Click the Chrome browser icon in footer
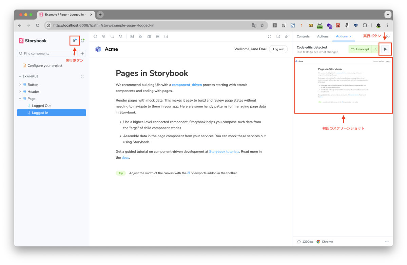Viewport: 407px width, 265px height. [x=318, y=242]
